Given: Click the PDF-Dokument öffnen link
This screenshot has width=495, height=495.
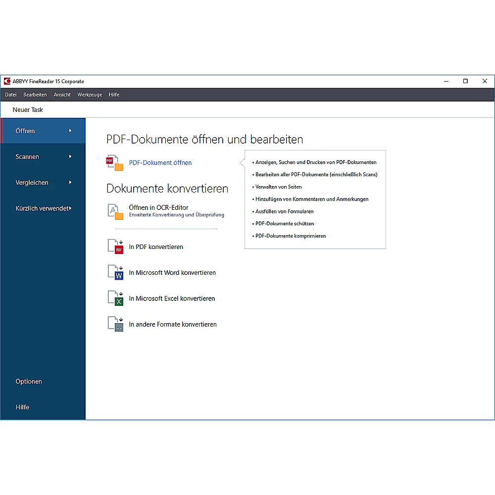Looking at the screenshot, I should click(160, 163).
